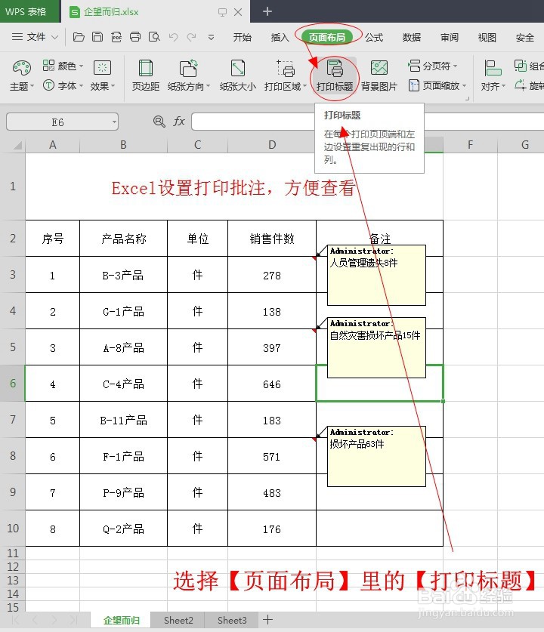The image size is (544, 632).
Task: Click the 旋转 rotate icon
Action: [521, 85]
